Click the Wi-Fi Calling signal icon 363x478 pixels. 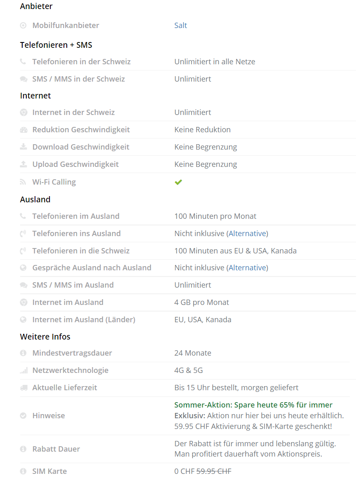(23, 182)
